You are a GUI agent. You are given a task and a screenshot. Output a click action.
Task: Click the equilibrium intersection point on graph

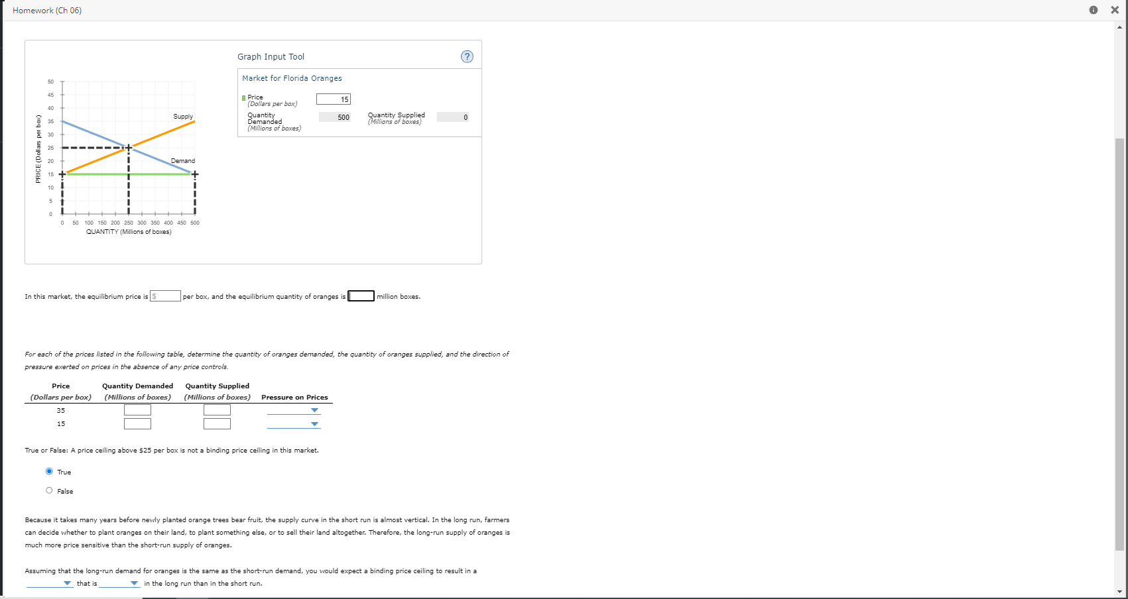(129, 148)
